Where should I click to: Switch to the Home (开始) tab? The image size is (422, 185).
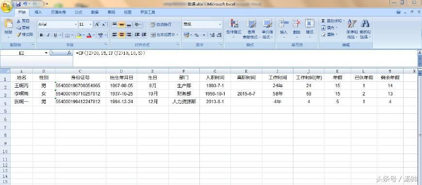pos(22,12)
